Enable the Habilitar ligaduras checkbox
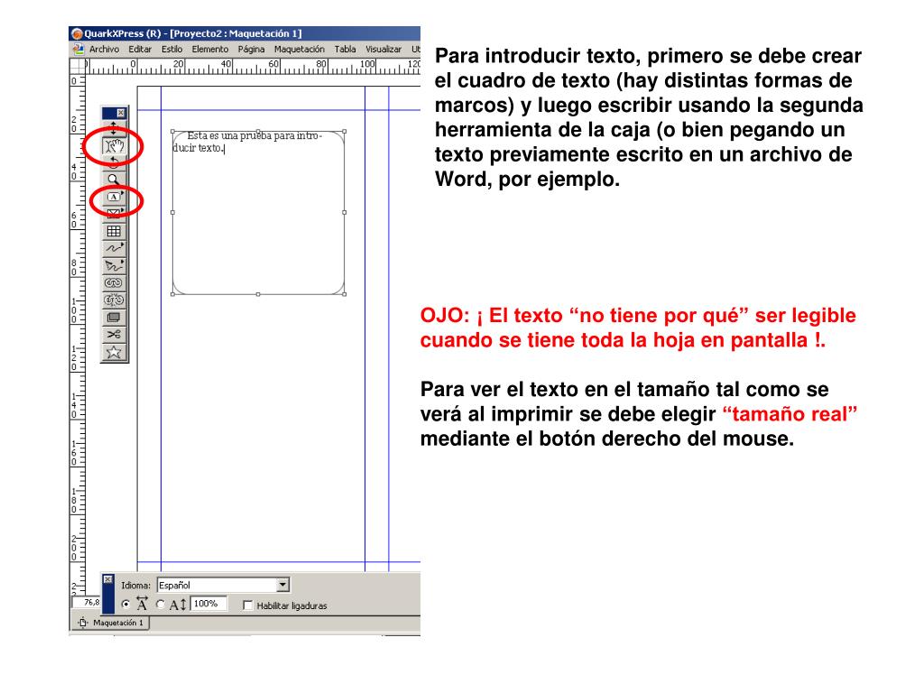 (247, 605)
